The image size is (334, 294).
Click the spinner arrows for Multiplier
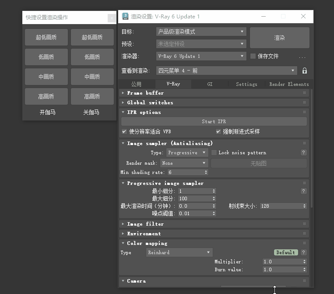click(x=304, y=262)
